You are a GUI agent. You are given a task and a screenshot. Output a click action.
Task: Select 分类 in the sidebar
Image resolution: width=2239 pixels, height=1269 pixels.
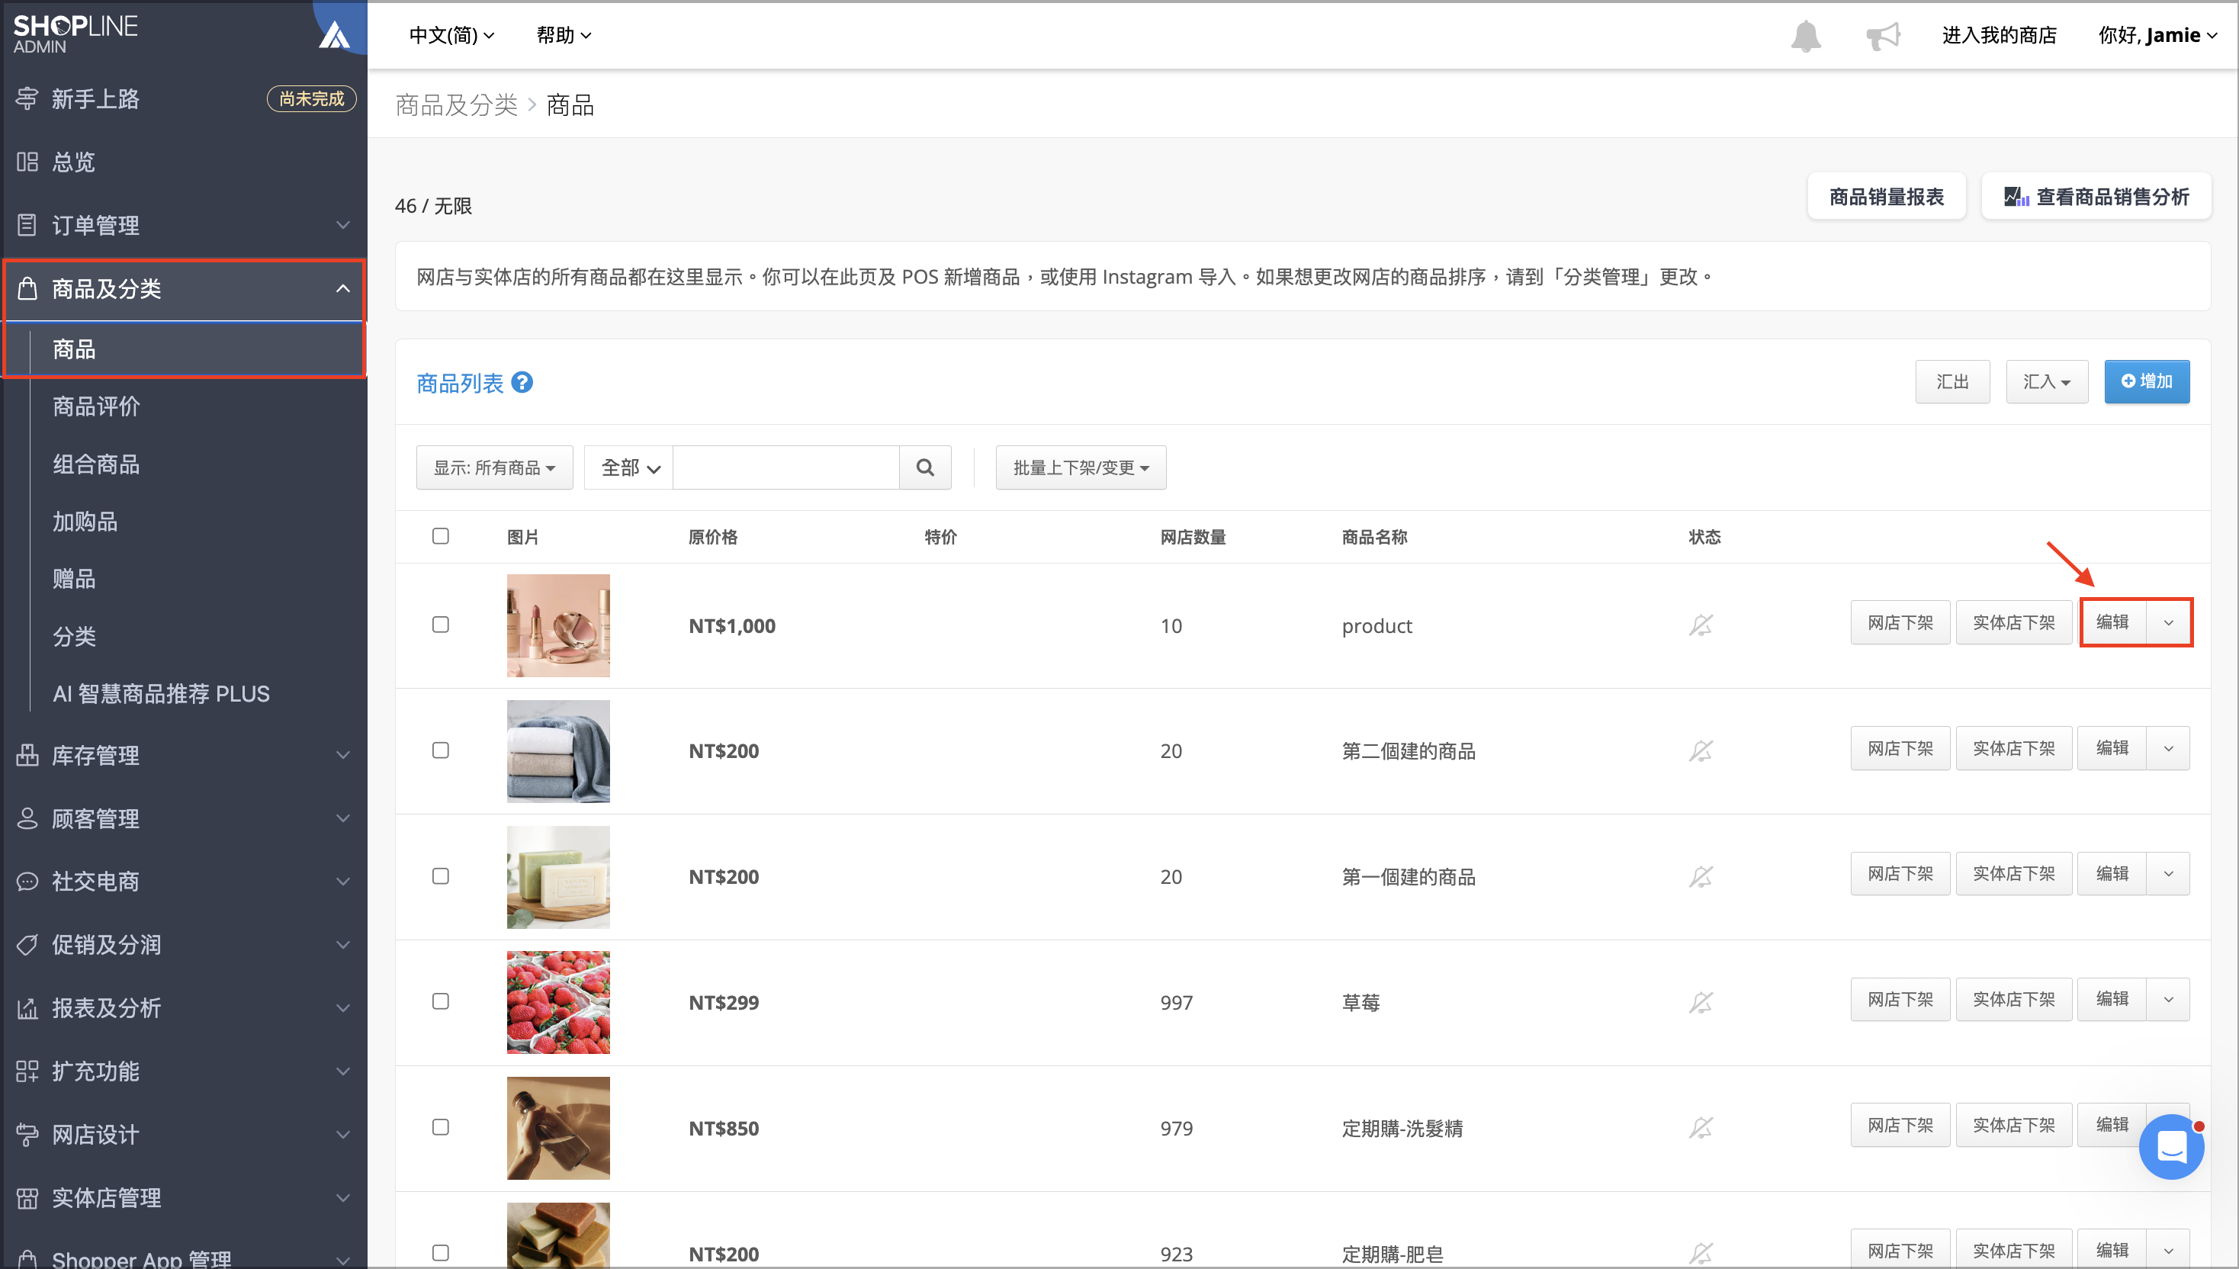point(74,636)
